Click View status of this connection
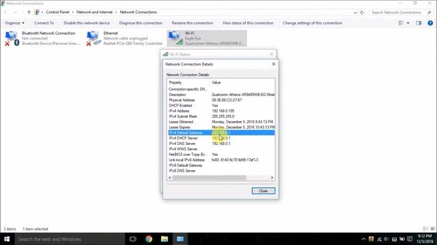 (248, 23)
